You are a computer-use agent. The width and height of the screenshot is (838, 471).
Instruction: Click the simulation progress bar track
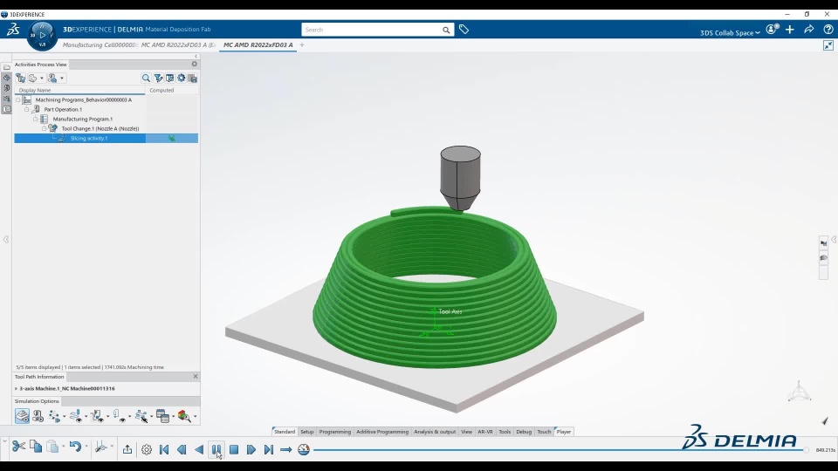[x=559, y=450]
